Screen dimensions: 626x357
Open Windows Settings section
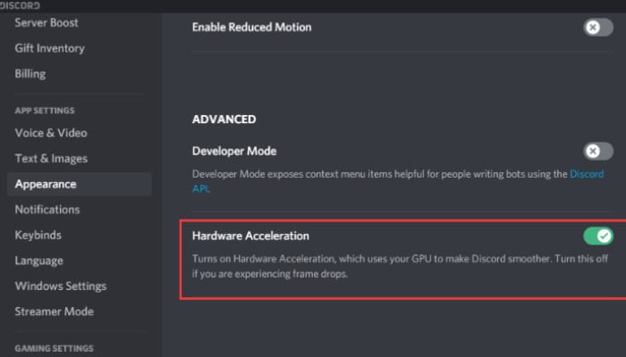click(61, 286)
